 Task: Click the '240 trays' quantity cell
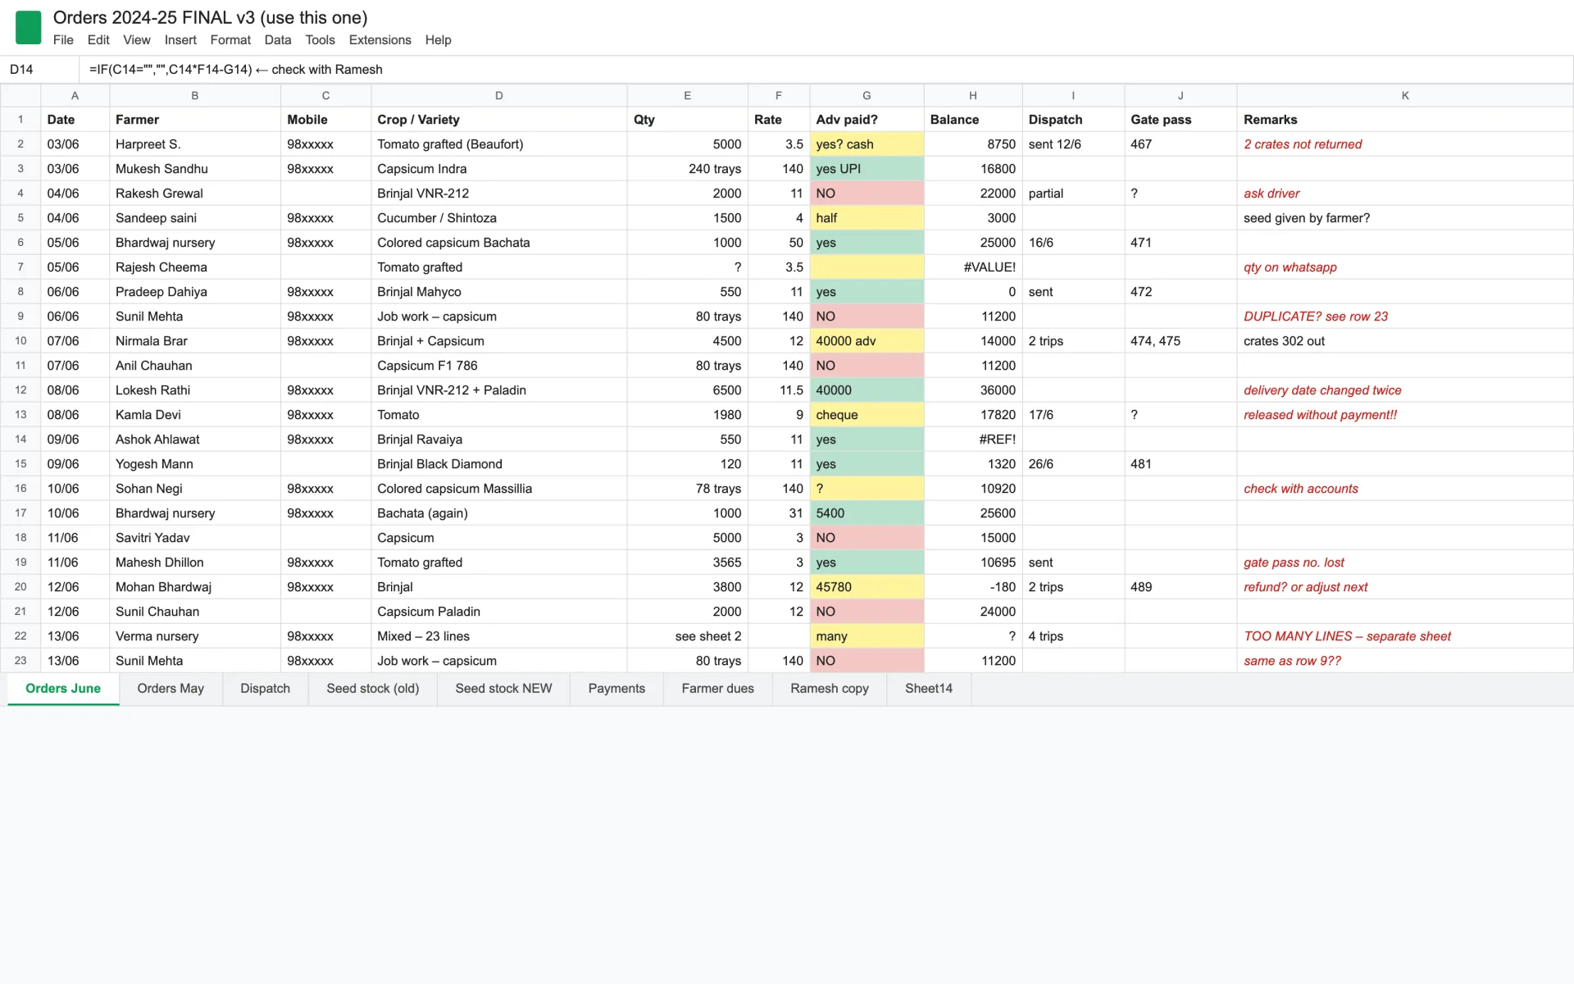[x=687, y=169]
